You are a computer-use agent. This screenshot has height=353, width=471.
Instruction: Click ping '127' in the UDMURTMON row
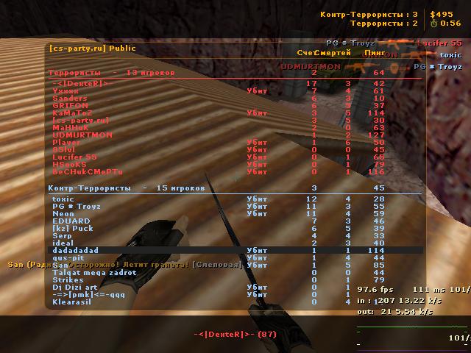coord(376,135)
